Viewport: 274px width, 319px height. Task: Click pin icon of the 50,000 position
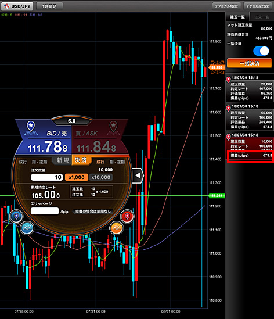(x=229, y=108)
